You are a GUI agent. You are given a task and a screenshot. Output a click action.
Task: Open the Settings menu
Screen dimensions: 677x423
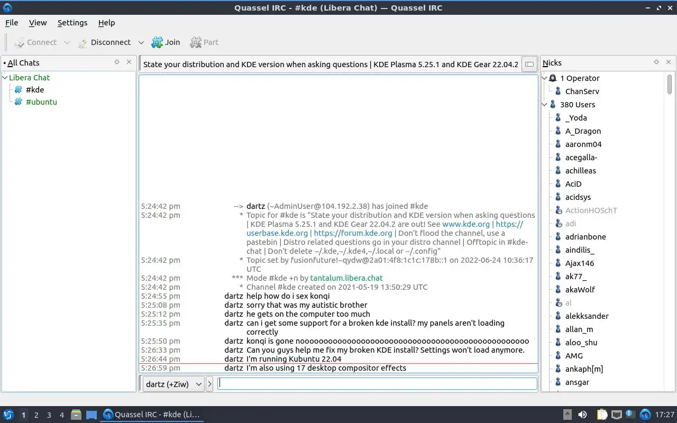72,23
